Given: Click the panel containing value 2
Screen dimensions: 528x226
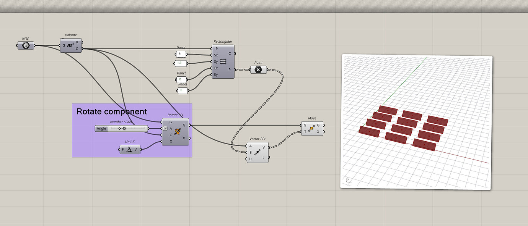Looking at the screenshot, I should (181, 79).
